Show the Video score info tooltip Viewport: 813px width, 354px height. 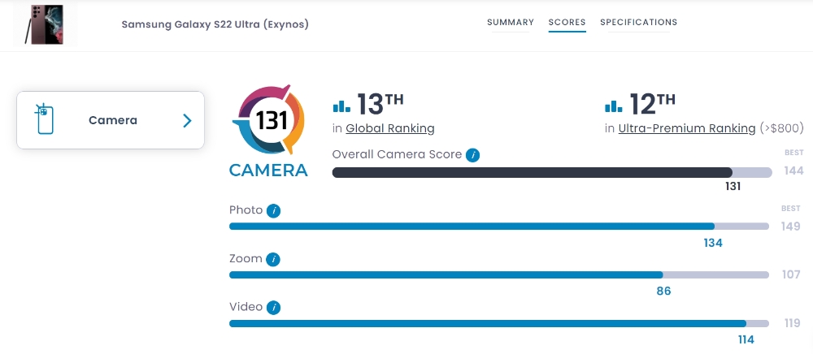(274, 308)
